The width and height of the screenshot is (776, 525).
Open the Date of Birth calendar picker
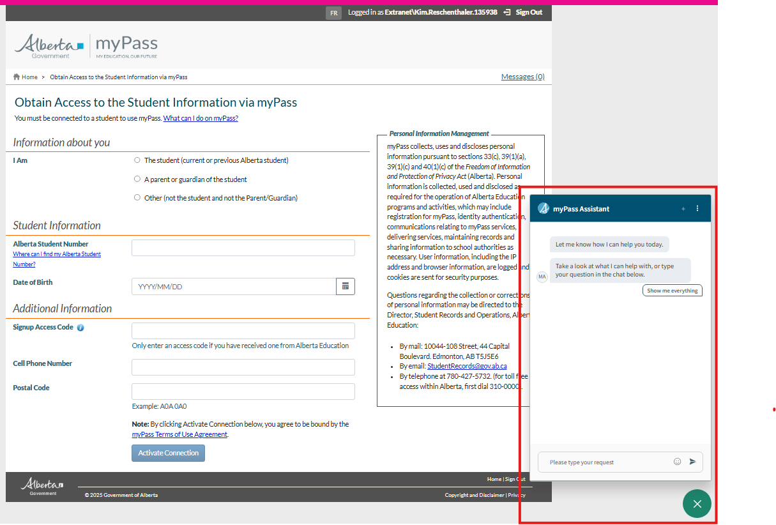point(346,287)
